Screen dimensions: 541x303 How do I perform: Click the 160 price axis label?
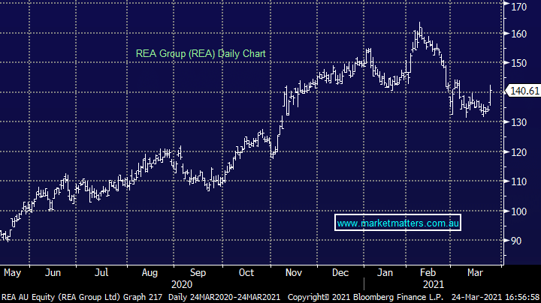[x=519, y=34]
